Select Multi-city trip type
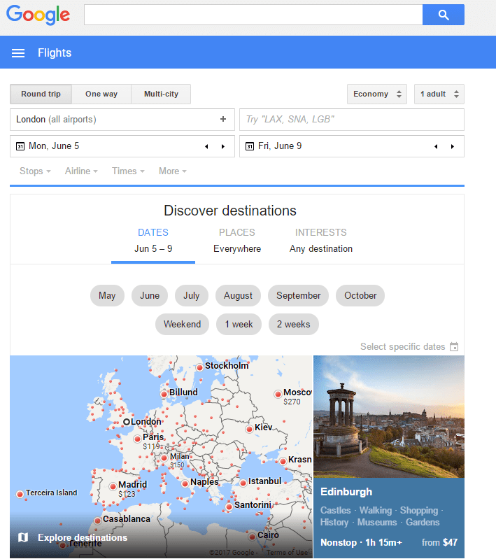The image size is (496, 559). 161,94
